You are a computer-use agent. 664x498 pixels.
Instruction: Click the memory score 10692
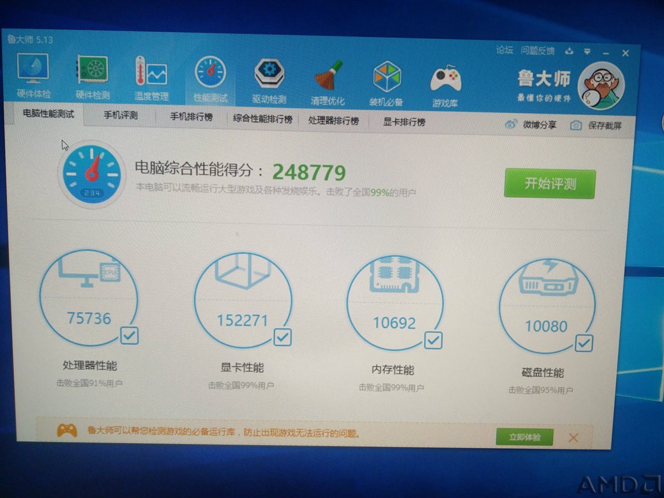pos(395,322)
